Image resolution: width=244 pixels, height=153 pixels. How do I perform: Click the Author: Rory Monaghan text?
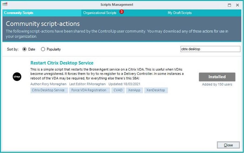point(48,84)
